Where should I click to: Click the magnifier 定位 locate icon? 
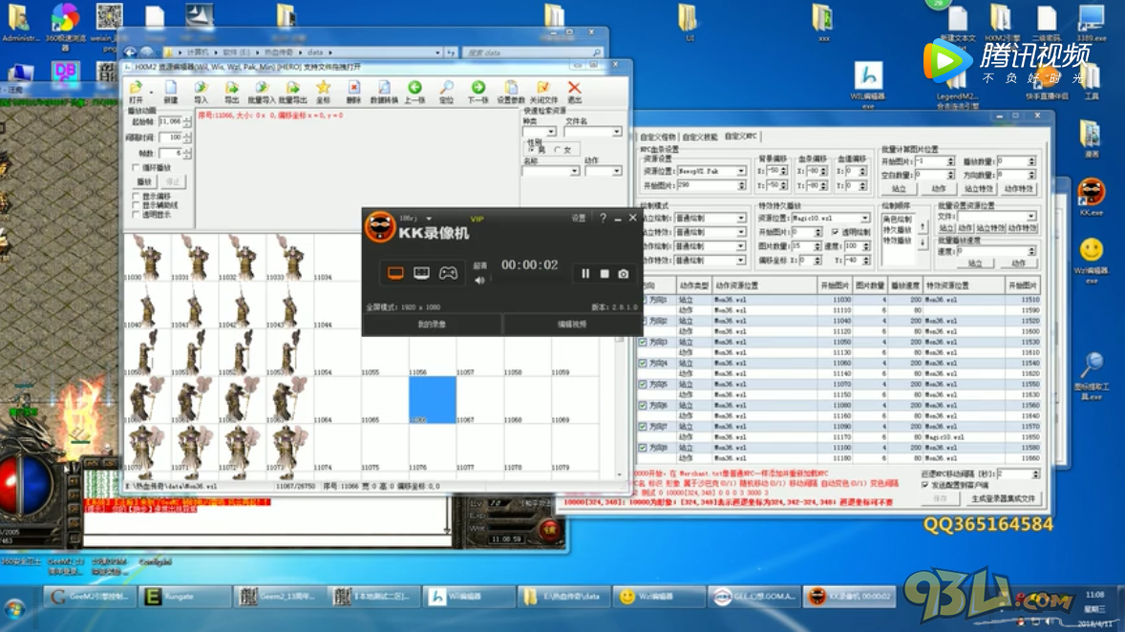(x=446, y=91)
